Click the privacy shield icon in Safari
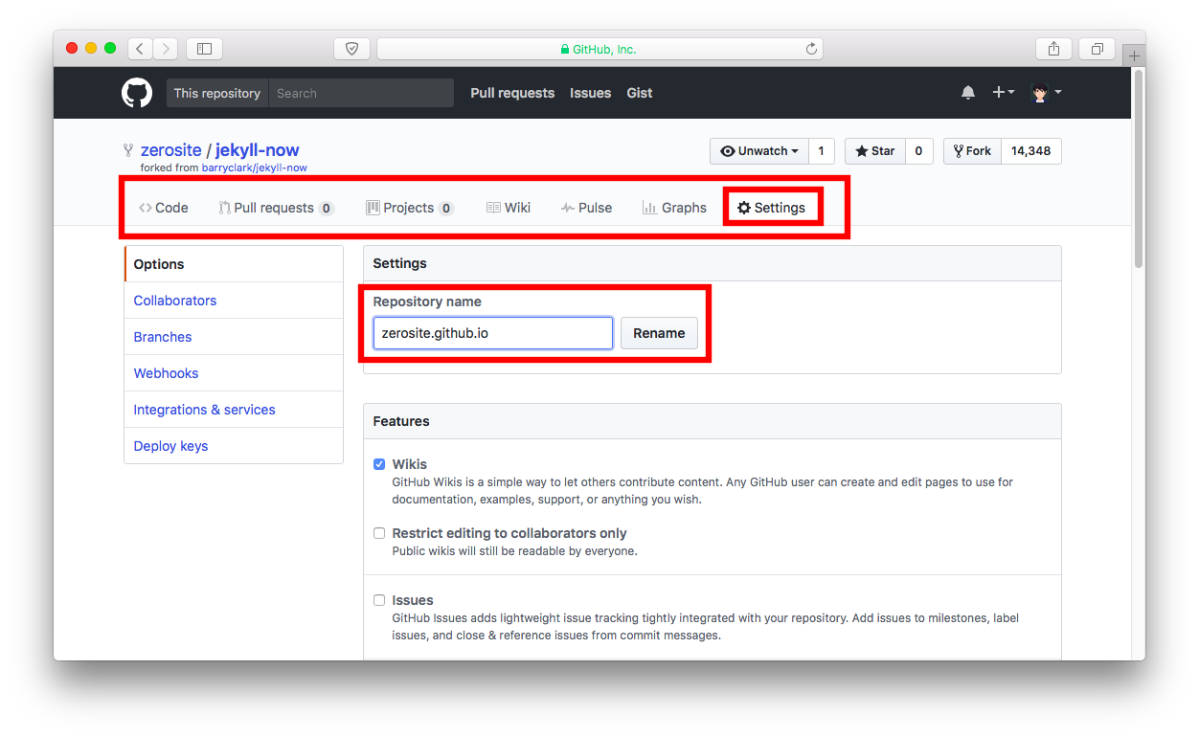This screenshot has width=1199, height=737. [x=351, y=49]
